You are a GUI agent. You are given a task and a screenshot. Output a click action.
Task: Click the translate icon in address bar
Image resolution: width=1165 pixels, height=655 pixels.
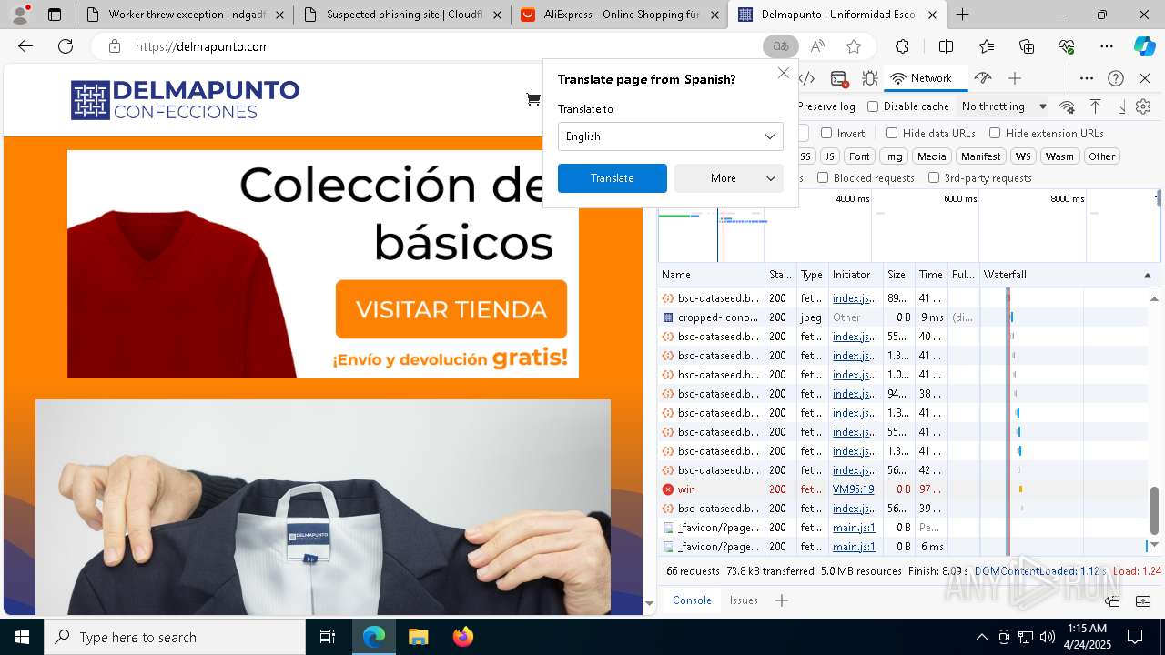pyautogui.click(x=781, y=46)
